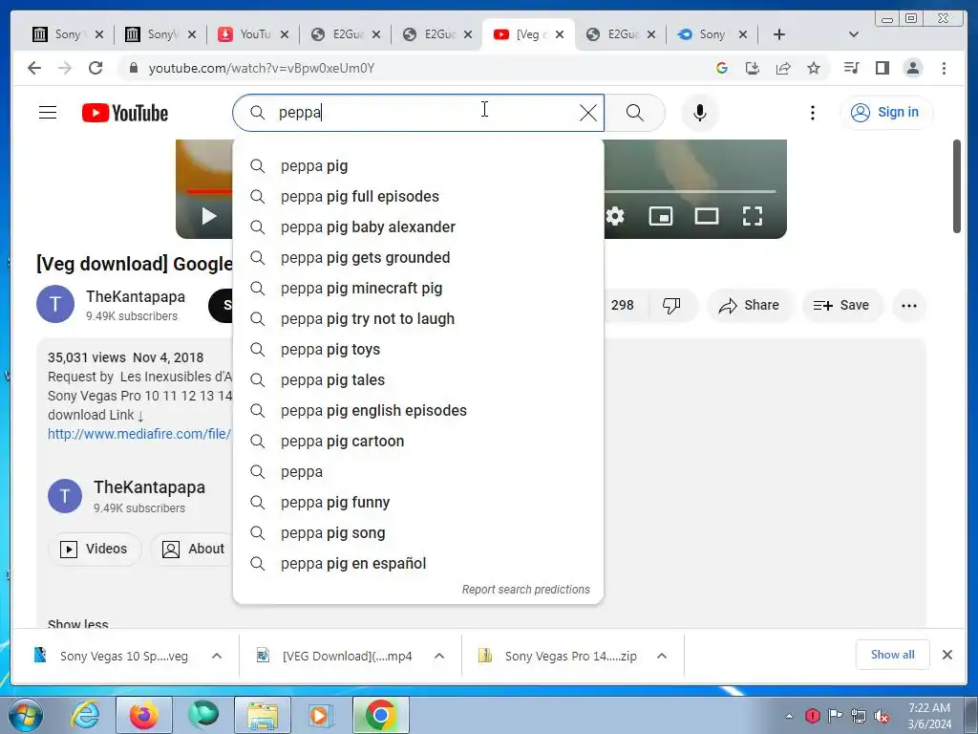Launch Firefox from the taskbar
Image resolution: width=978 pixels, height=734 pixels.
(143, 715)
